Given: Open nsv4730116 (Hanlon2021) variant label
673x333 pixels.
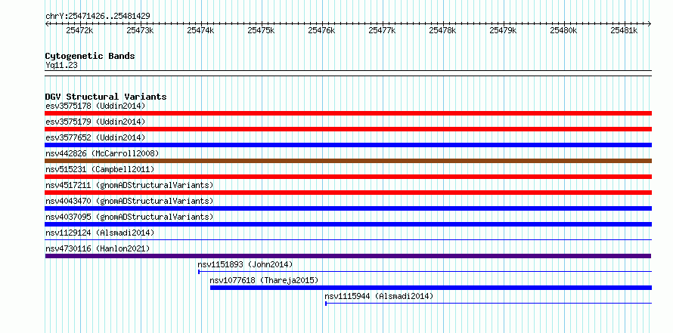Looking at the screenshot, I should pos(98,248).
